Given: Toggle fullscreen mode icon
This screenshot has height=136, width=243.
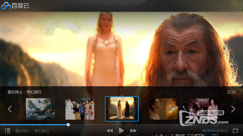Looking at the screenshot, I should [235, 131].
